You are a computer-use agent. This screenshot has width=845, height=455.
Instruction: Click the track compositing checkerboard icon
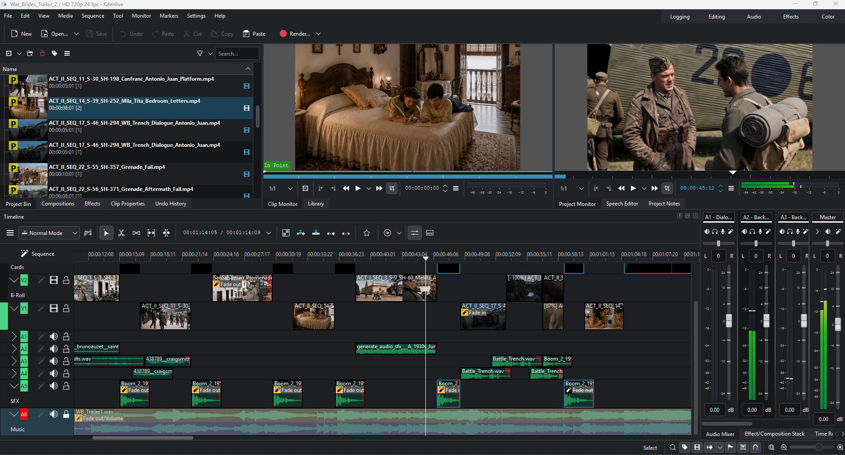coord(286,233)
